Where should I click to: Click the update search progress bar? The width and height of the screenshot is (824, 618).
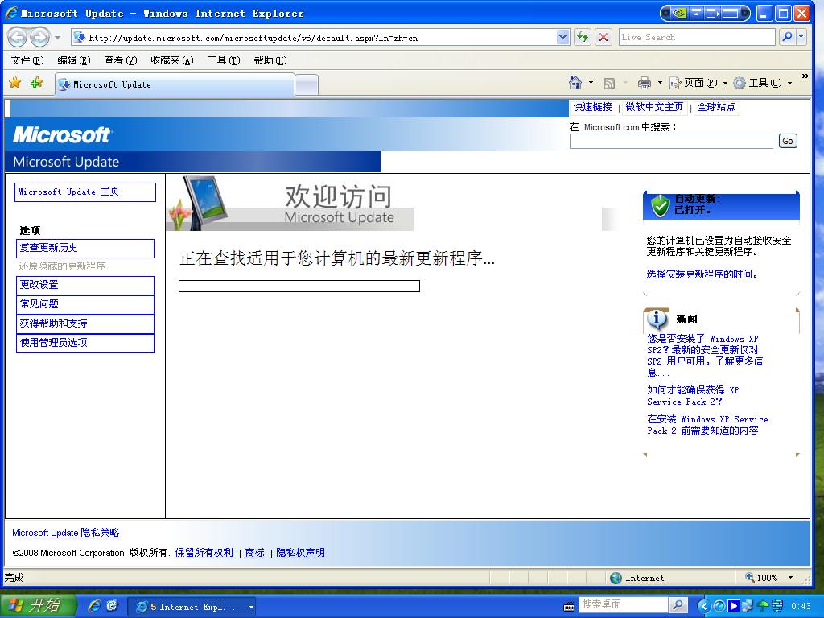[299, 286]
